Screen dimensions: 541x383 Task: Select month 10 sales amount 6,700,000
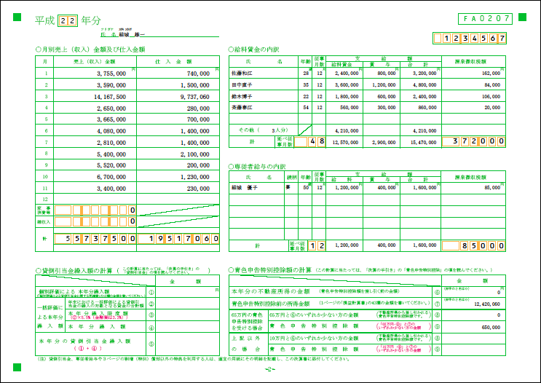tap(111, 177)
